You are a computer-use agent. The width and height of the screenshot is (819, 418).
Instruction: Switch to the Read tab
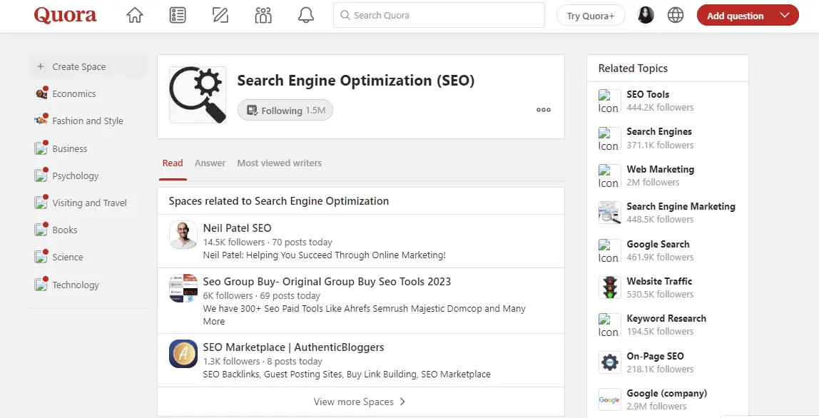pos(173,163)
